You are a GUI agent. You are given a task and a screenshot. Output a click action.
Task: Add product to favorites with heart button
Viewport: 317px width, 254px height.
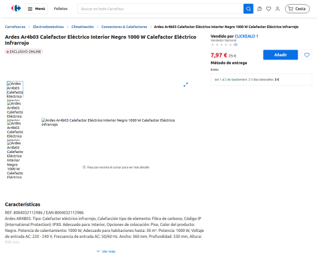[x=307, y=55]
